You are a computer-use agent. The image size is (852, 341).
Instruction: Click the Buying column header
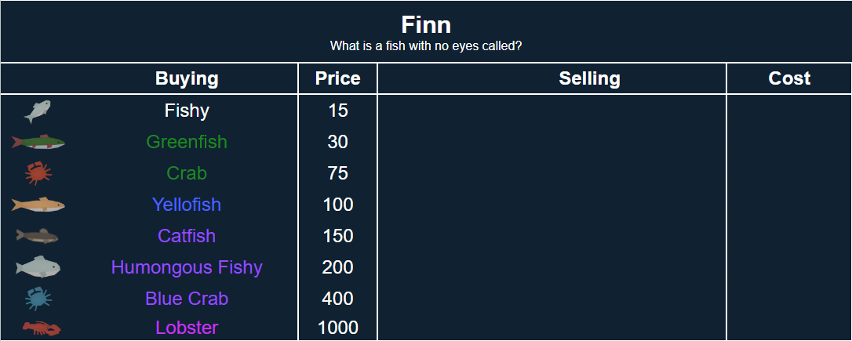pos(187,78)
